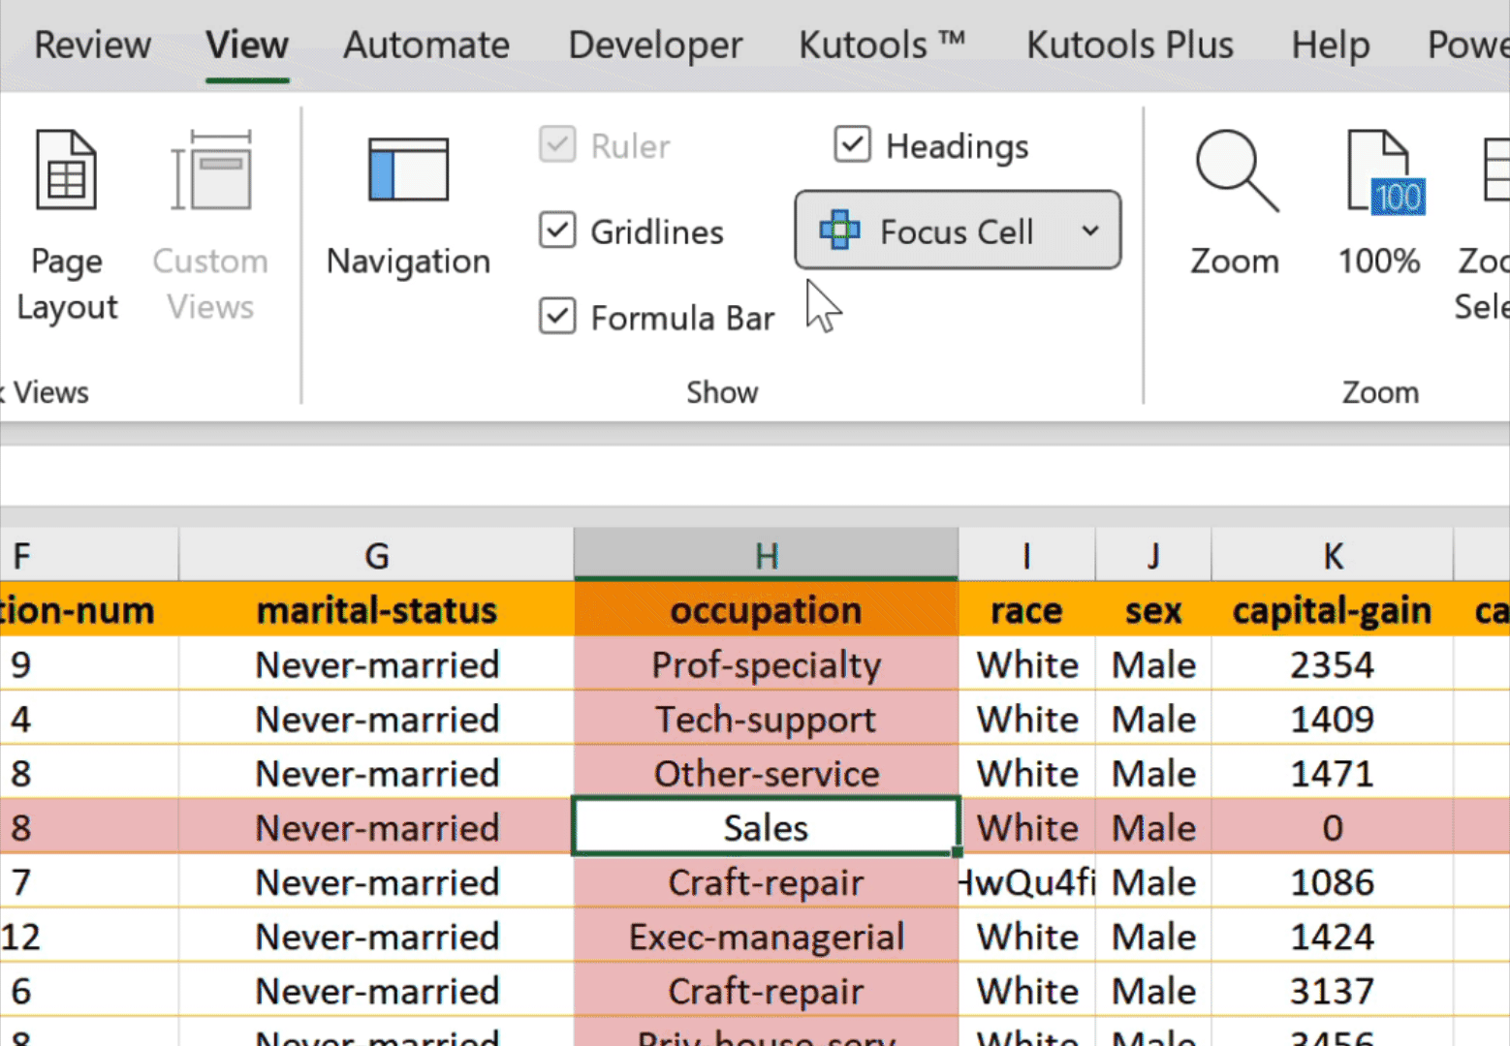Select the HwQu4fi race cell
This screenshot has height=1046, width=1510.
tap(1027, 881)
